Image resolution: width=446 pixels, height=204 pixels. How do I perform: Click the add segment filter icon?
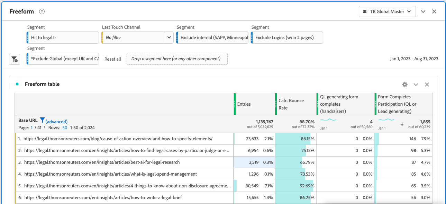[x=15, y=59]
